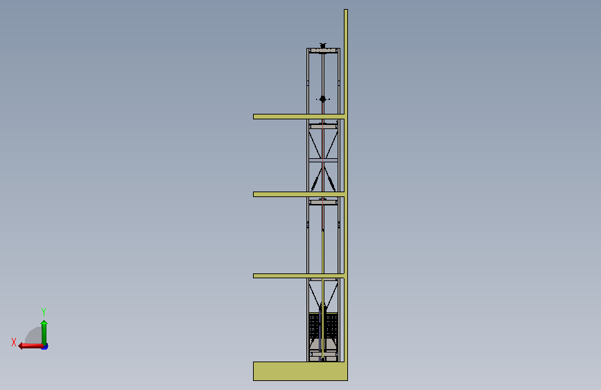The width and height of the screenshot is (601, 390).
Task: Pick the black perforated cabin panel
Action: (323, 326)
